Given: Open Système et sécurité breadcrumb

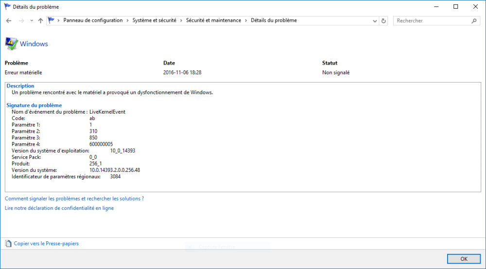Looking at the screenshot, I should (x=155, y=20).
